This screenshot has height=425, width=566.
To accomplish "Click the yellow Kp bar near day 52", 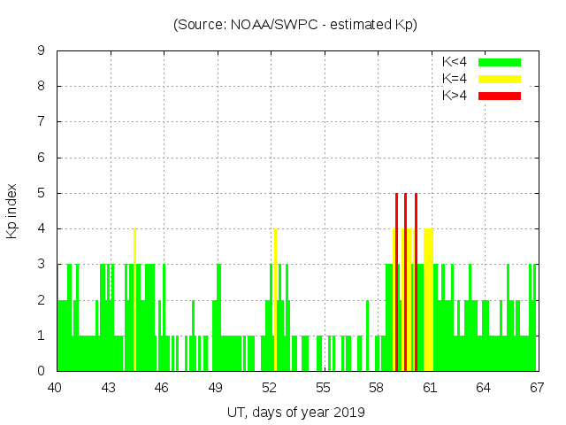I will tap(275, 301).
